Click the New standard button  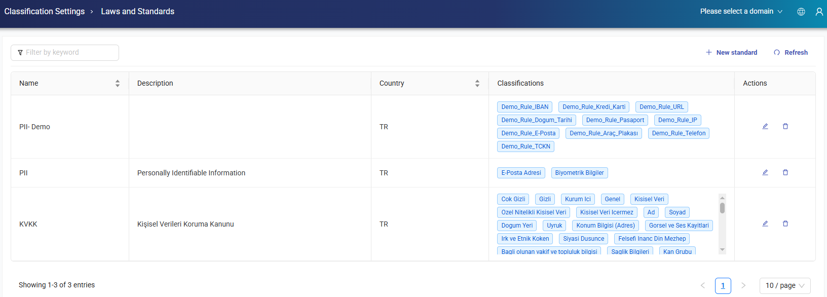731,52
